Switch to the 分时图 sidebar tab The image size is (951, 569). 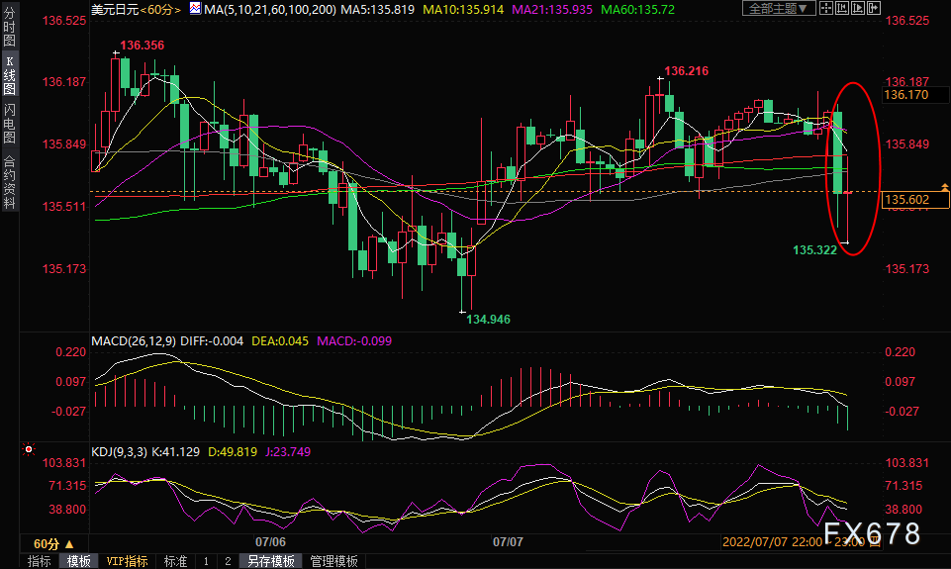[x=9, y=28]
